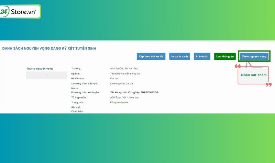Viewport: 275px width, 163px height.
Task: Click the In biên lai button
Action: point(202,56)
